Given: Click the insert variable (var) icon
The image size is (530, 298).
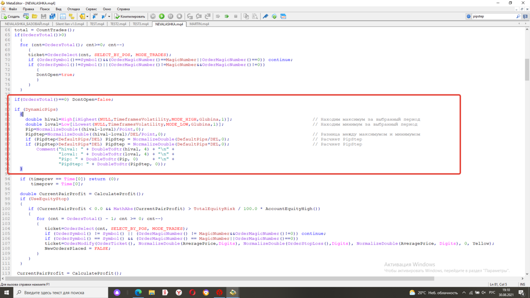Looking at the screenshot, I should [95, 16].
